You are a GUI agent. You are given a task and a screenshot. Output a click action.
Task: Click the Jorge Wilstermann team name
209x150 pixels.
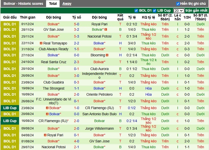[x=100, y=128]
